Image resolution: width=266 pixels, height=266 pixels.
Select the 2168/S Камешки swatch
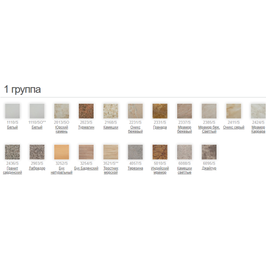tap(111, 111)
